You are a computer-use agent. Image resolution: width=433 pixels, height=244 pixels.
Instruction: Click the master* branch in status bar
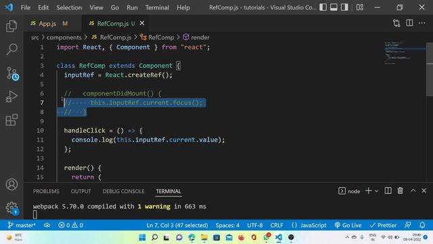click(22, 225)
